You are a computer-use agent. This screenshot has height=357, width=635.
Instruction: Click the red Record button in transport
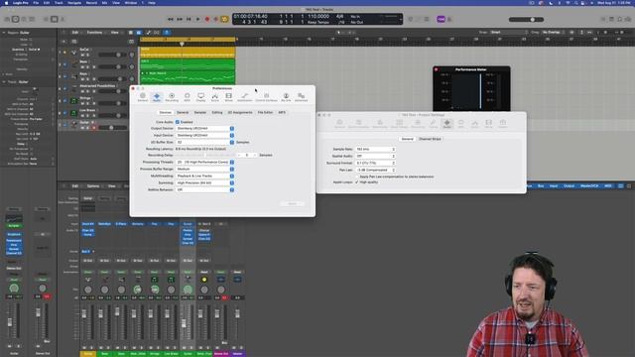pyautogui.click(x=207, y=19)
